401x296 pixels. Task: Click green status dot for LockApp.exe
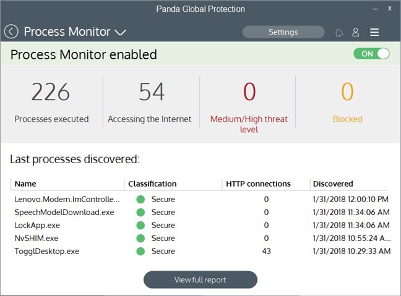coord(140,226)
